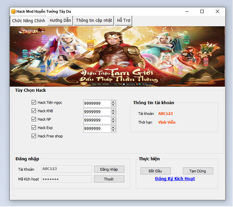The height and width of the screenshot is (207, 233).
Task: Uncheck the Hack KNB option
Action: click(x=34, y=111)
